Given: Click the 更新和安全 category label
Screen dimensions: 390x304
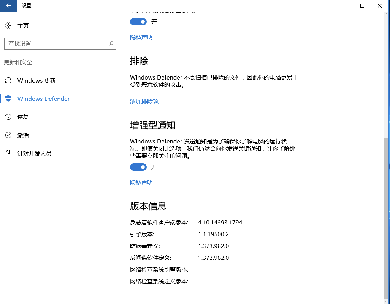Looking at the screenshot, I should click(18, 62).
